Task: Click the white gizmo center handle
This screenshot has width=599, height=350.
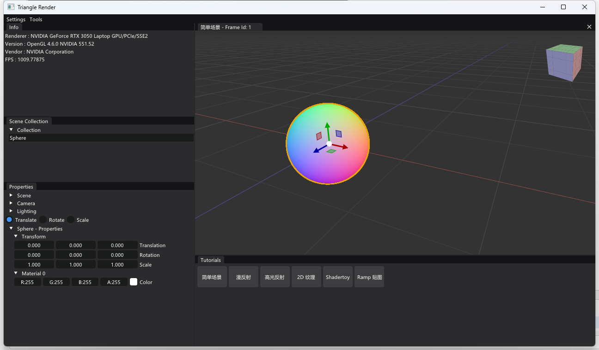Action: [x=329, y=144]
